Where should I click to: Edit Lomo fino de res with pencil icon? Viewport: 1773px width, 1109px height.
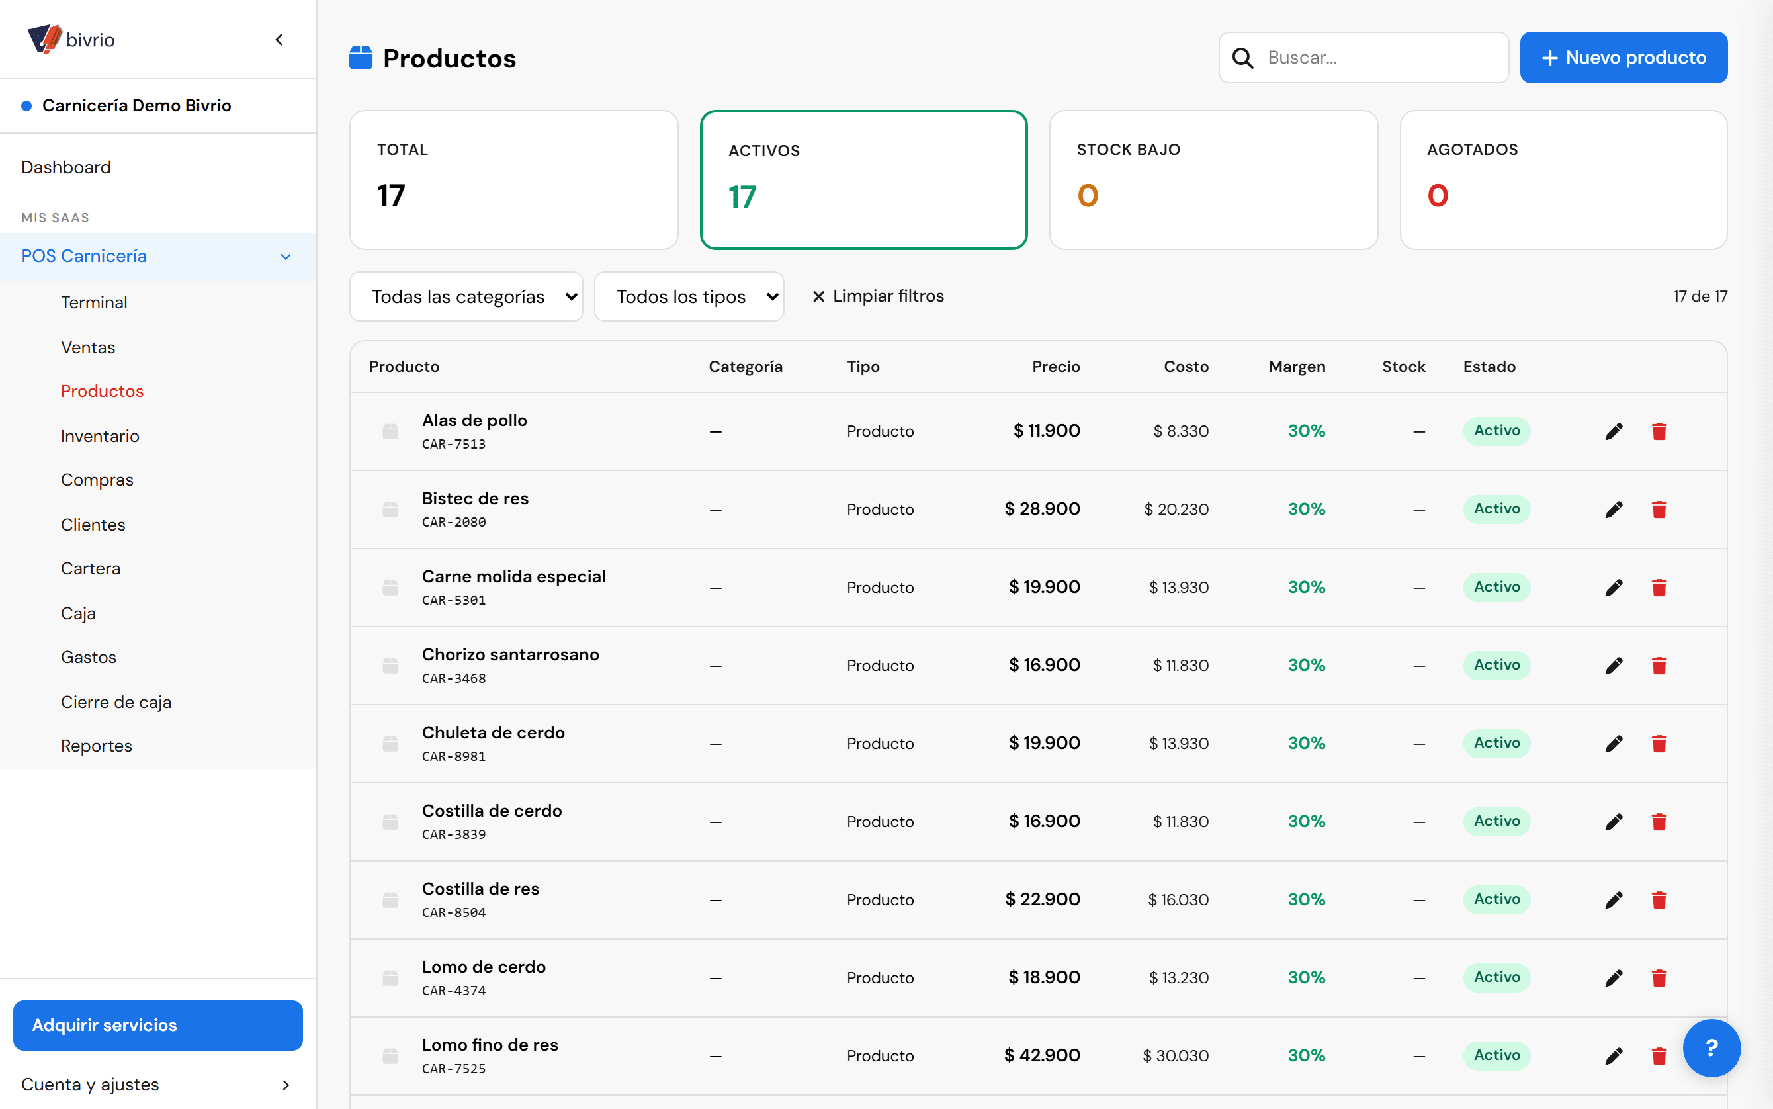(1613, 1056)
